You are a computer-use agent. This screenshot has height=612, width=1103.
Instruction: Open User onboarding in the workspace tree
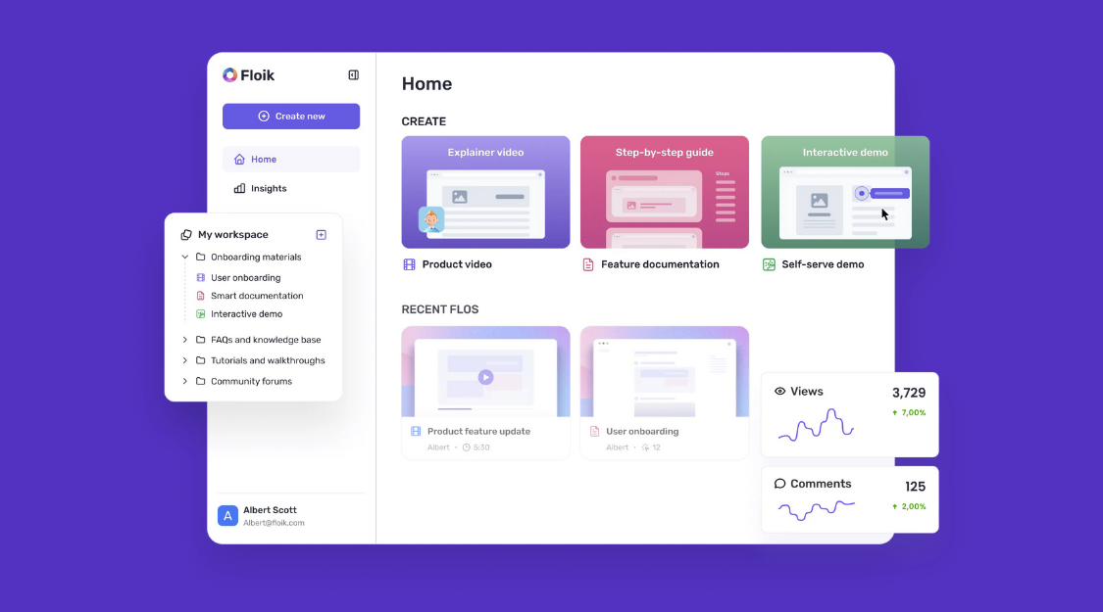[x=245, y=277]
